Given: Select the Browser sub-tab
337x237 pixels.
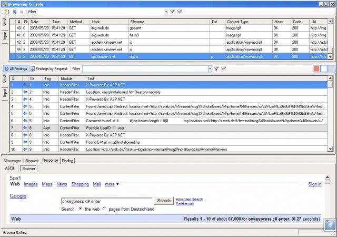Looking at the screenshot, I should pyautogui.click(x=28, y=169).
